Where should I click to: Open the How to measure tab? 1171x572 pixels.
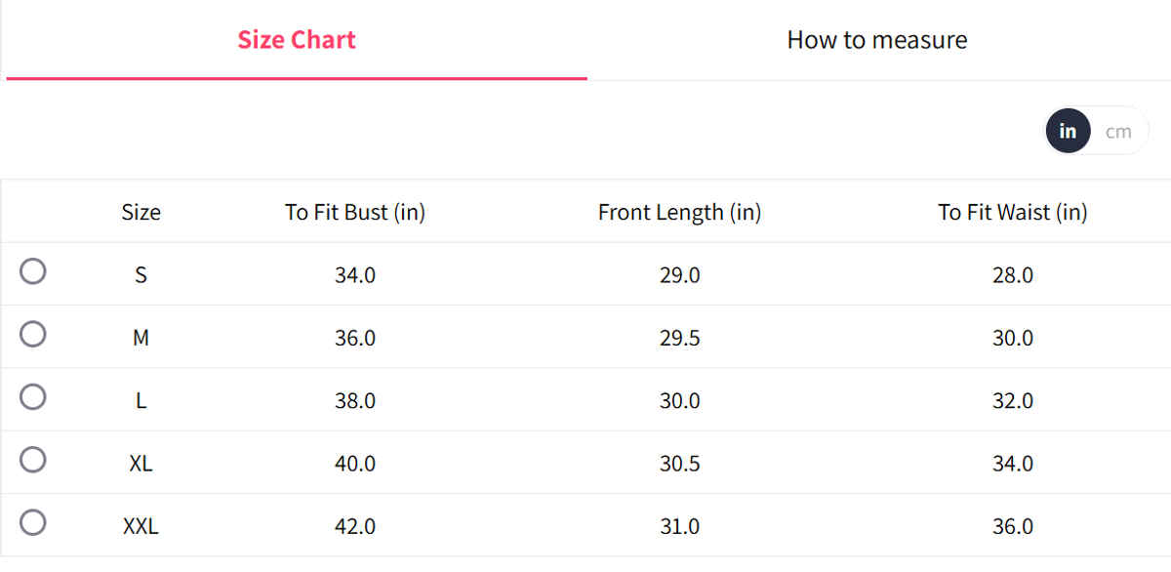(876, 40)
